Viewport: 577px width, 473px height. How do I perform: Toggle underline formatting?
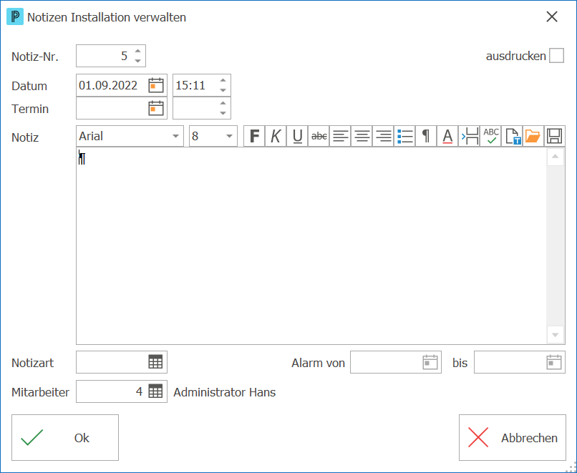[297, 136]
